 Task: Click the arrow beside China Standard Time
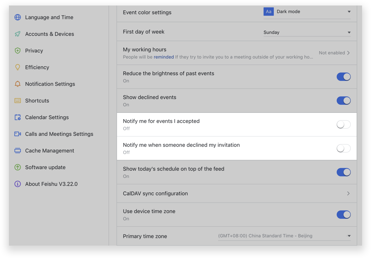[x=349, y=236]
